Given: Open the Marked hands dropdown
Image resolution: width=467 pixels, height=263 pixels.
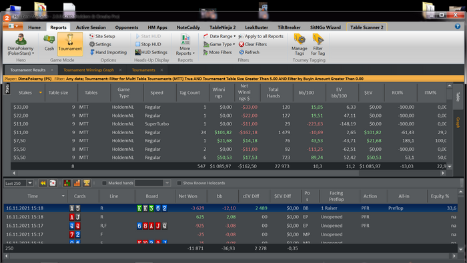Looking at the screenshot, I should 167,183.
